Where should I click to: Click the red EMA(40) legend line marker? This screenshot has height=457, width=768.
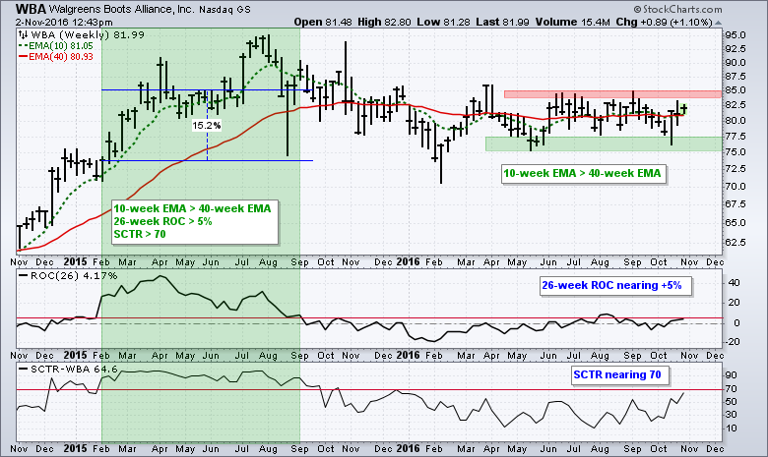tap(23, 57)
